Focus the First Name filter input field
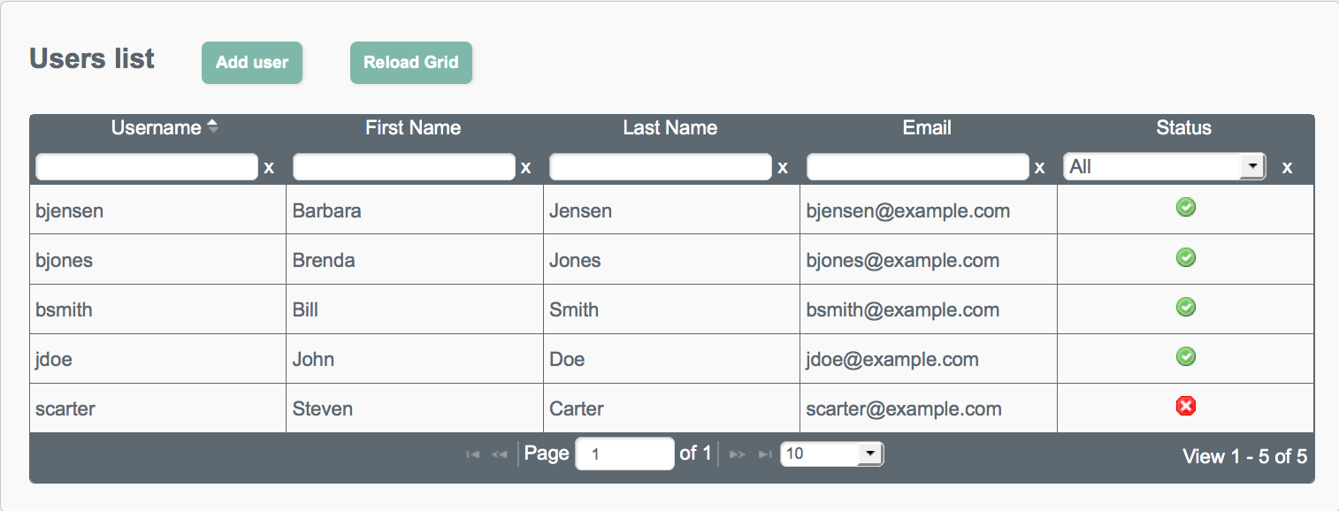This screenshot has width=1339, height=511. (404, 167)
